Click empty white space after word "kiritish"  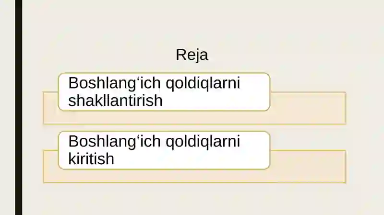point(191,159)
